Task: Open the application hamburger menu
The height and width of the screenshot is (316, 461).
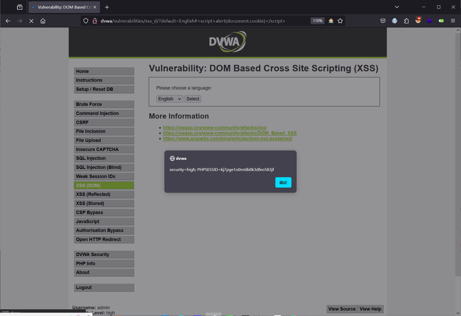Action: pyautogui.click(x=453, y=21)
